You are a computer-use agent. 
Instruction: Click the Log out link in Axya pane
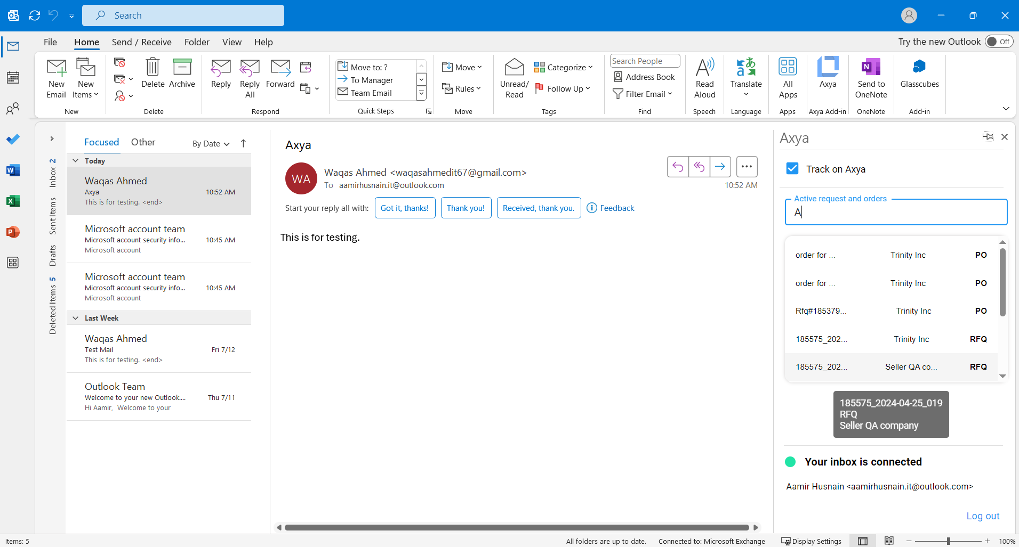coord(982,516)
